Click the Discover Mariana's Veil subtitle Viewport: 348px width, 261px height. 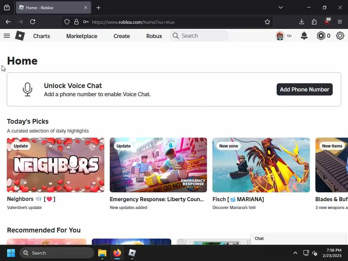pyautogui.click(x=234, y=208)
